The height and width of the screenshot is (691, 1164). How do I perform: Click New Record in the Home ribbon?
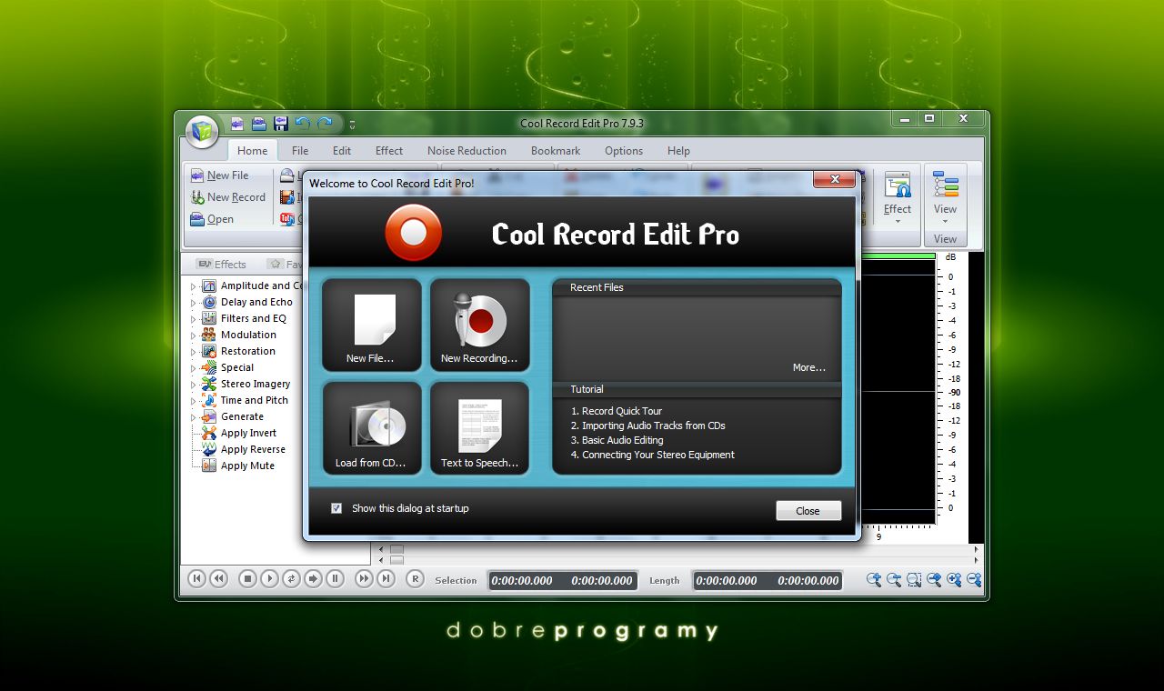point(228,197)
